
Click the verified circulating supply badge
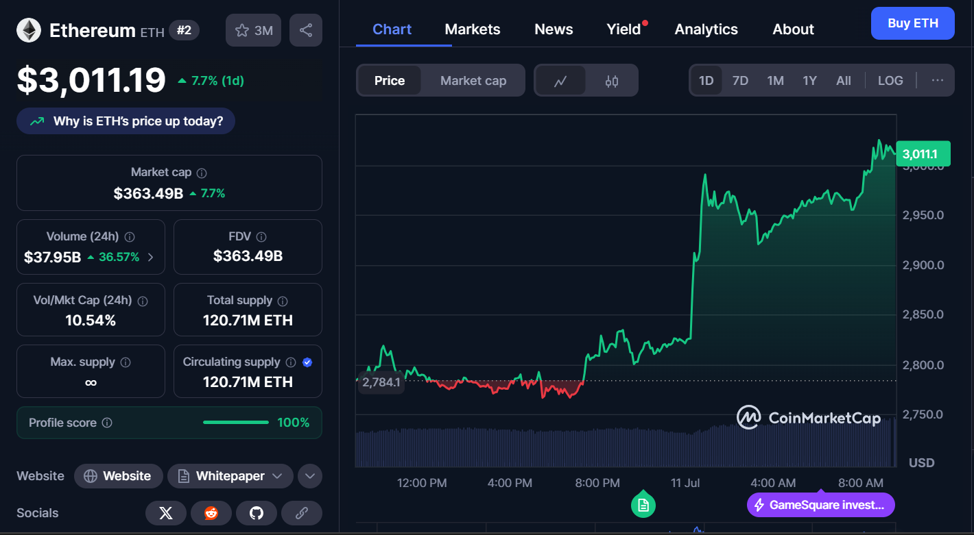(307, 362)
